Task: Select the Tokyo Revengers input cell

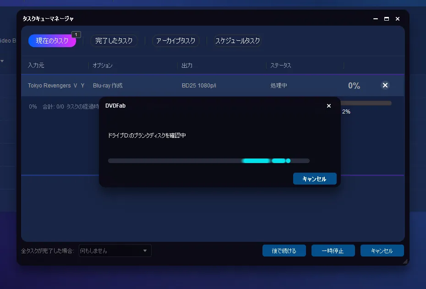Action: tap(56, 86)
